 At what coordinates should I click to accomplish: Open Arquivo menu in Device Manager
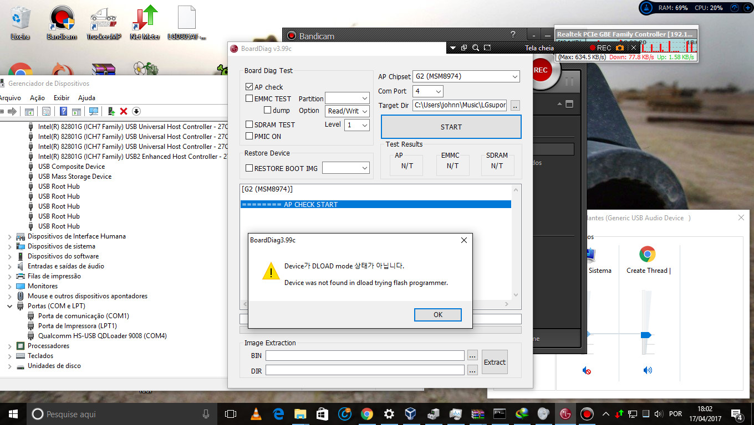(x=10, y=98)
